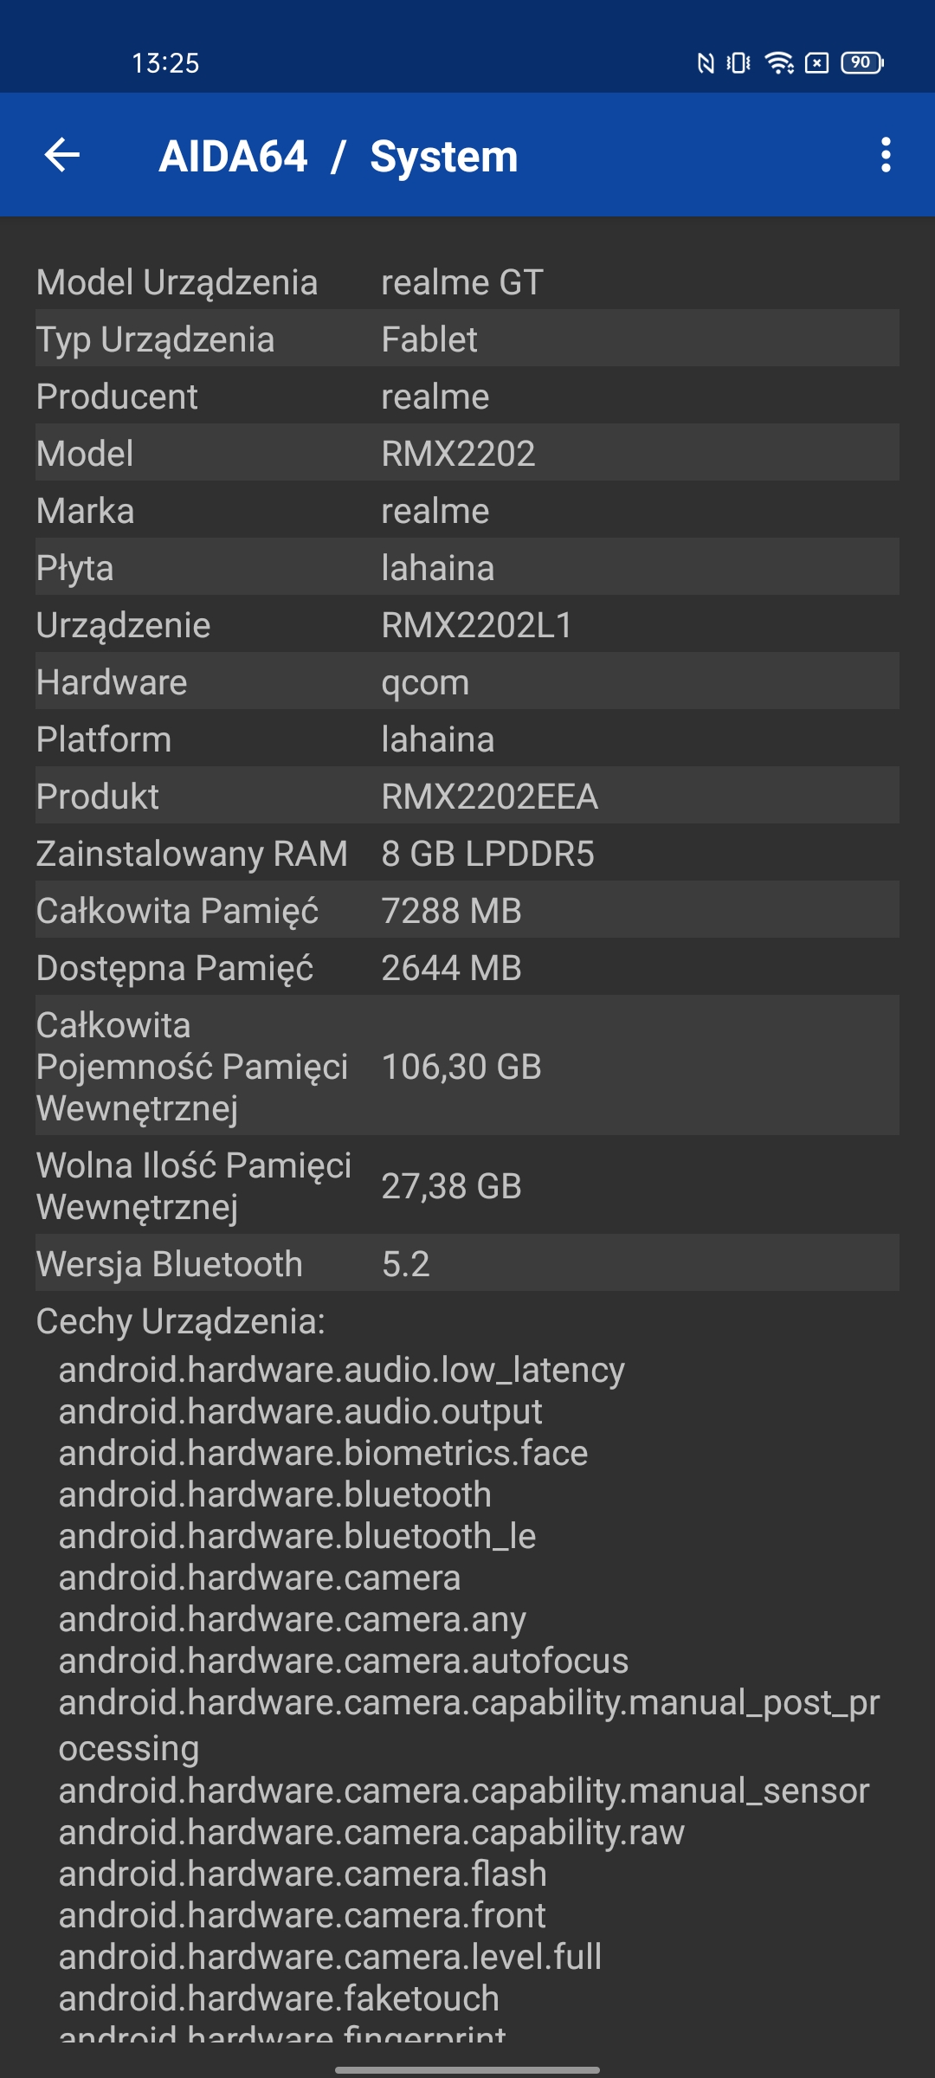
Task: Tap the back arrow icon
Action: 62,156
